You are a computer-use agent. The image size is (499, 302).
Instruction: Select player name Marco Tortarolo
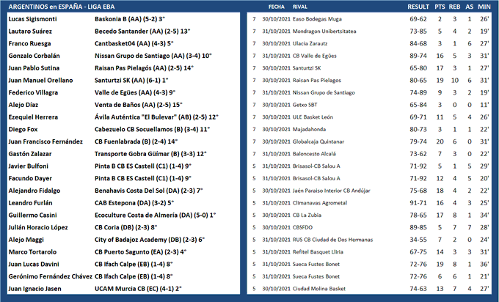pyautogui.click(x=32, y=251)
